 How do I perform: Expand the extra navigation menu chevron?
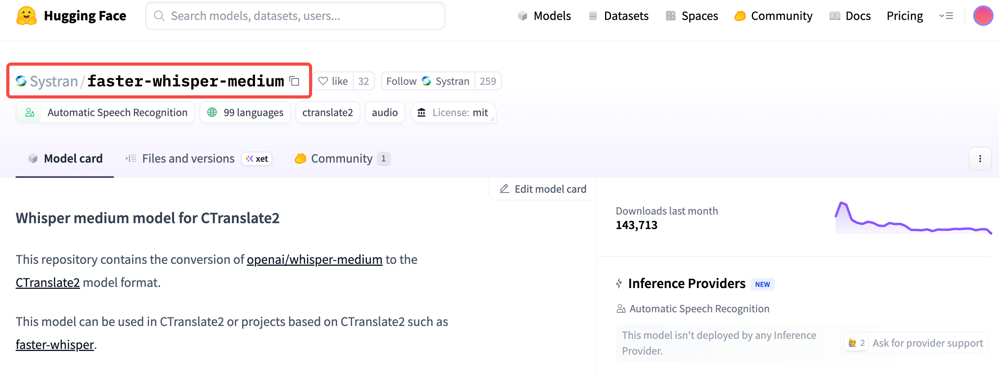point(946,16)
